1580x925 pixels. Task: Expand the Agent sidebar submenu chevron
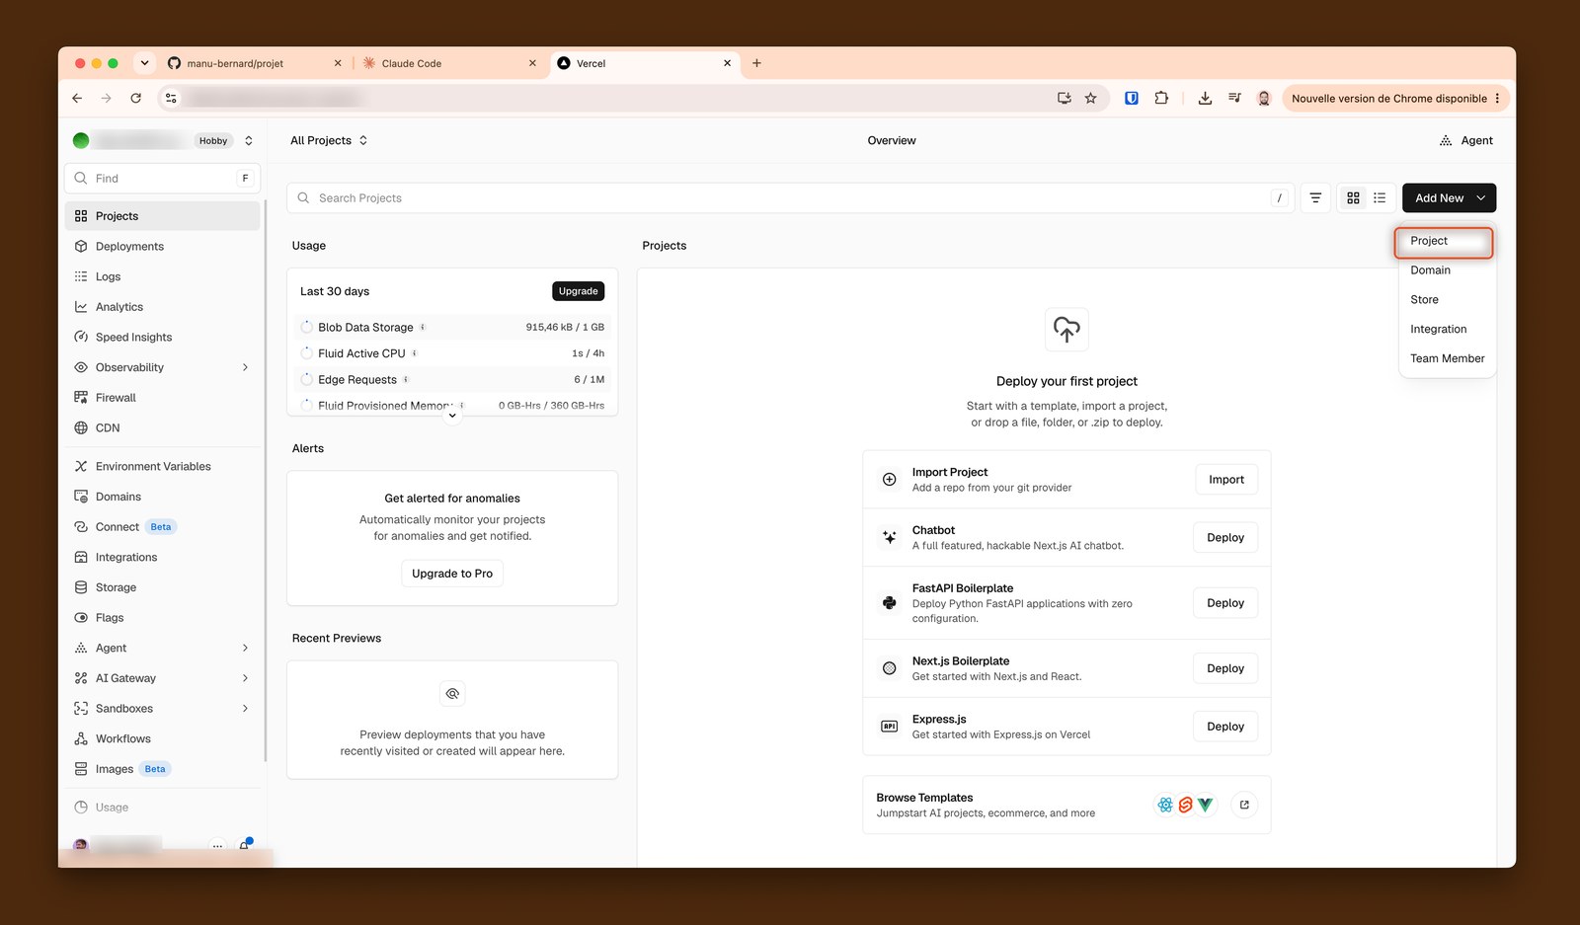(x=246, y=648)
